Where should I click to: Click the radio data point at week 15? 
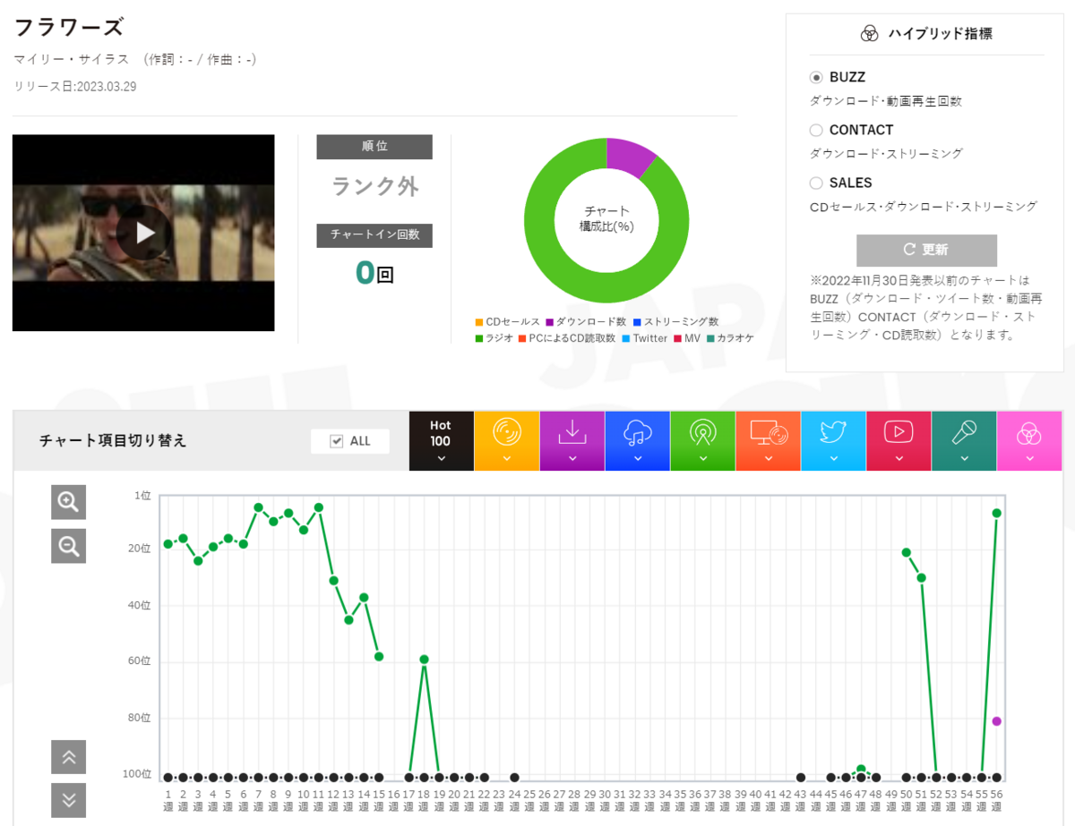click(x=379, y=656)
